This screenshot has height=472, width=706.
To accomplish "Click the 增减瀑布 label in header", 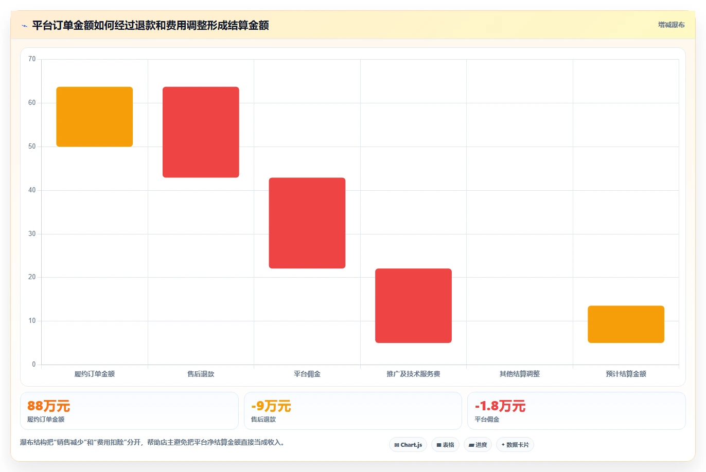I will pos(671,25).
